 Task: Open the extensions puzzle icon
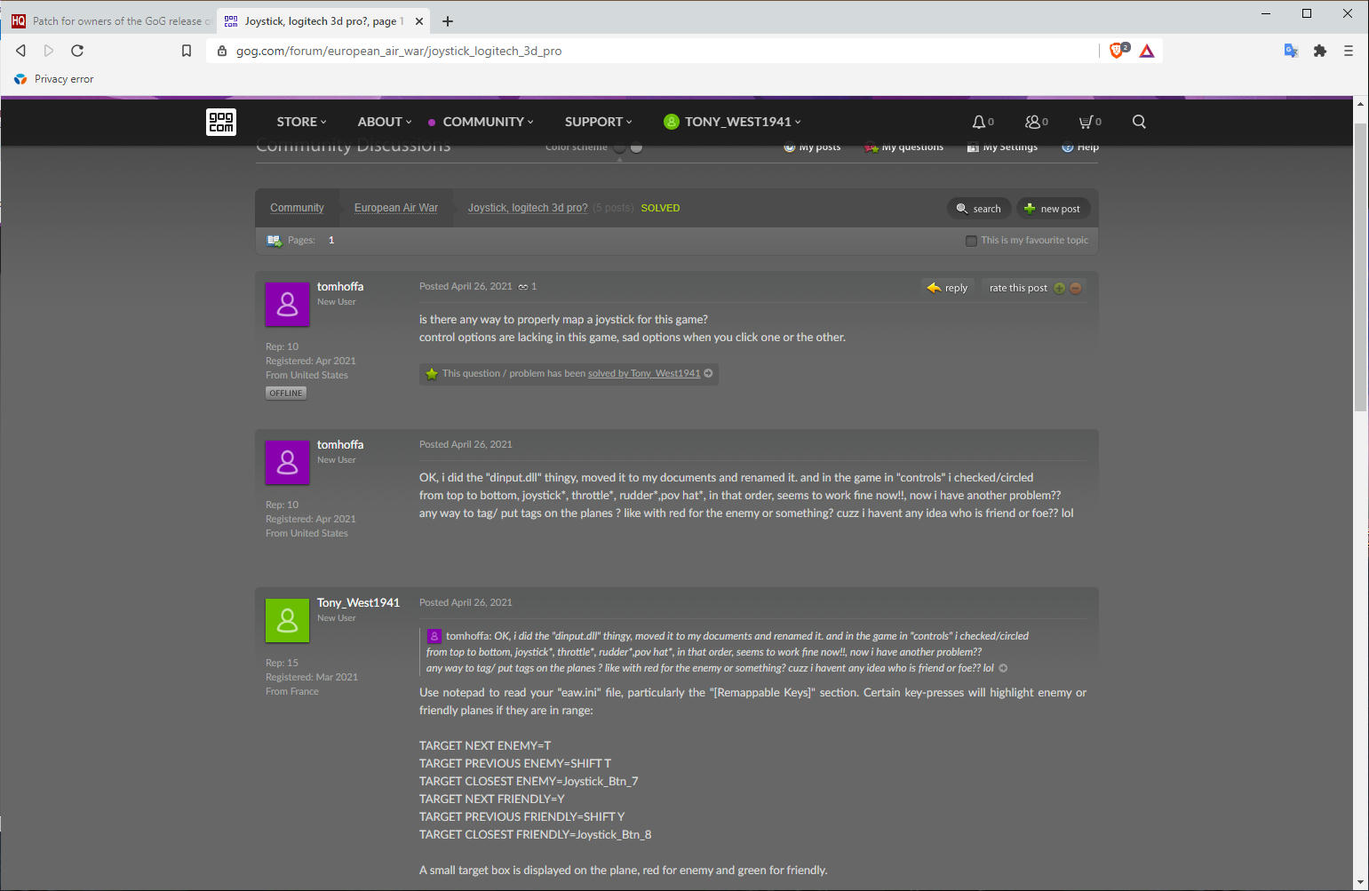[1320, 51]
